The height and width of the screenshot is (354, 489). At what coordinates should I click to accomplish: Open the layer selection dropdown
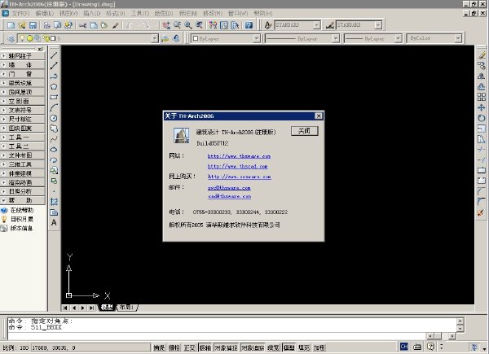[x=155, y=38]
